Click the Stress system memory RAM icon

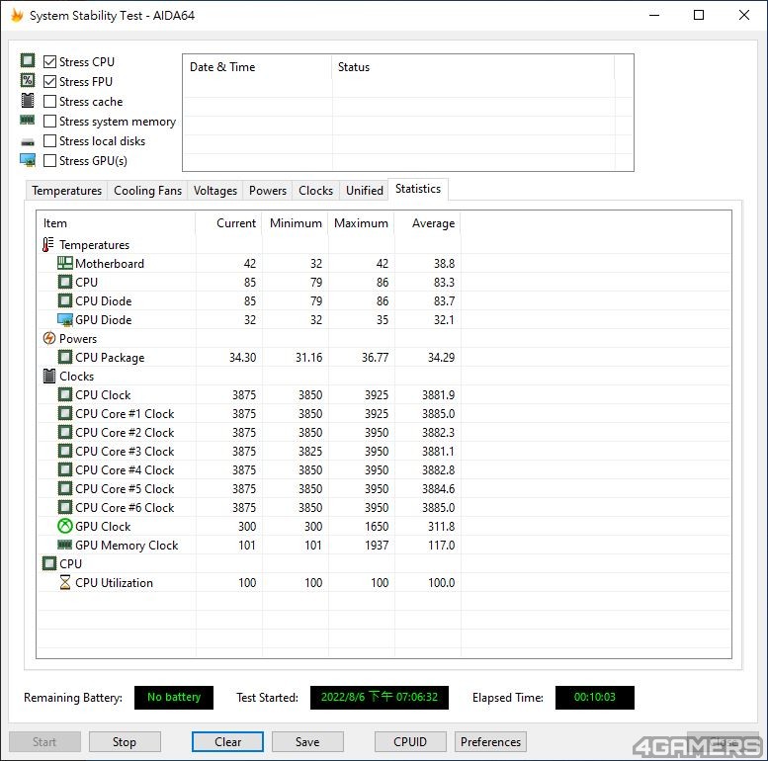(x=27, y=120)
